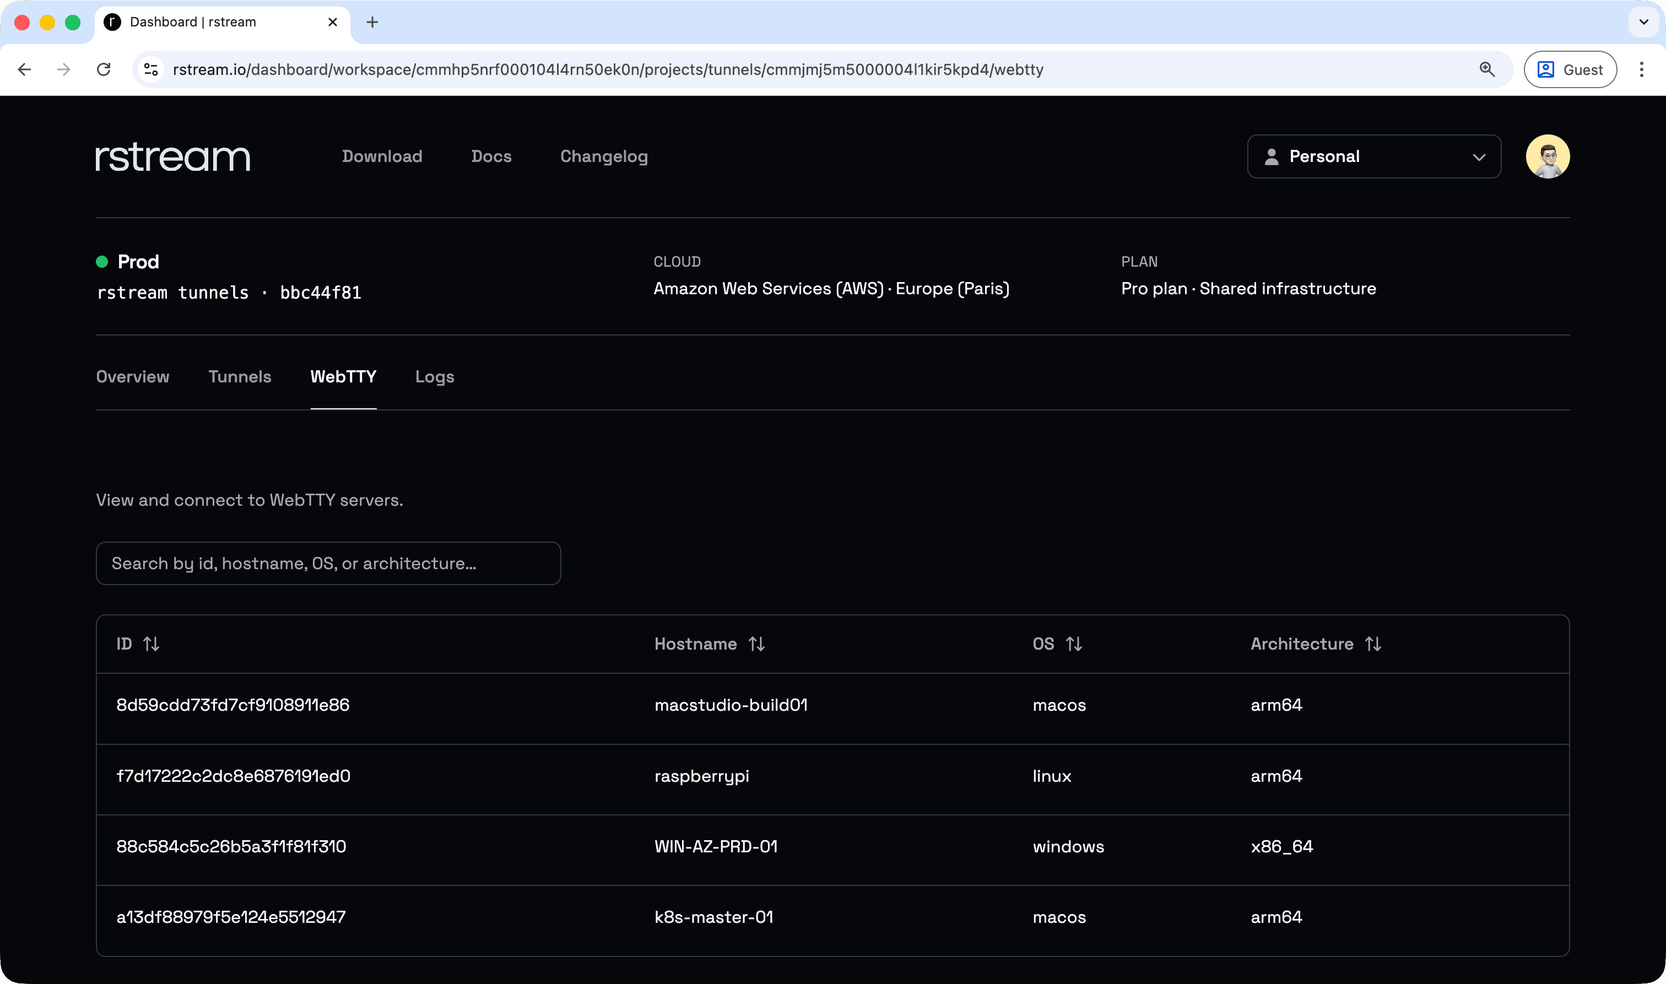Viewport: 1666px width, 984px height.
Task: Open the browser three-dot menu
Action: tap(1642, 69)
